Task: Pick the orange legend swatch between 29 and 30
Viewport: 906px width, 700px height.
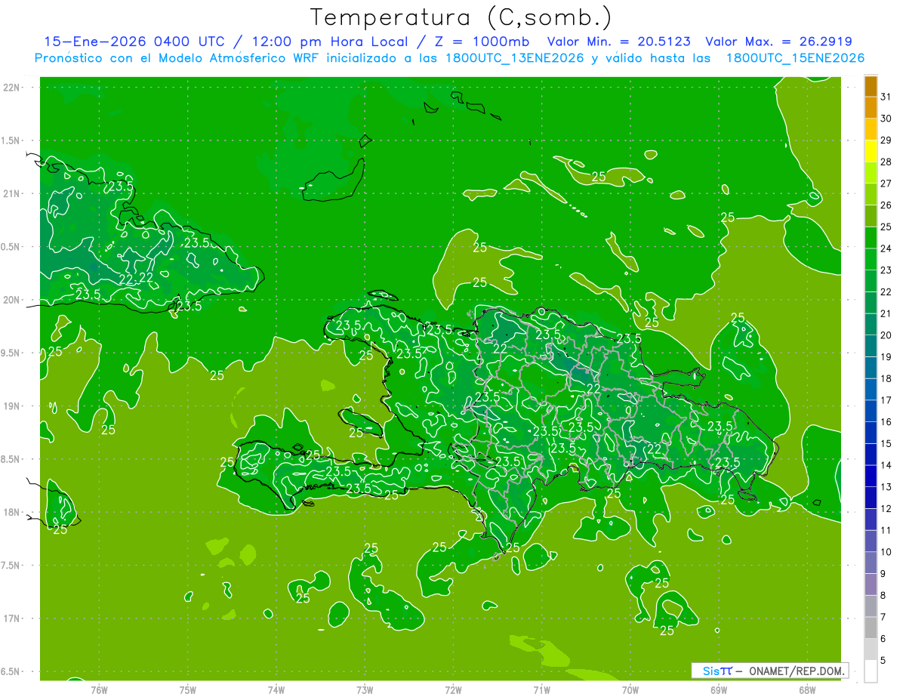Action: click(871, 129)
